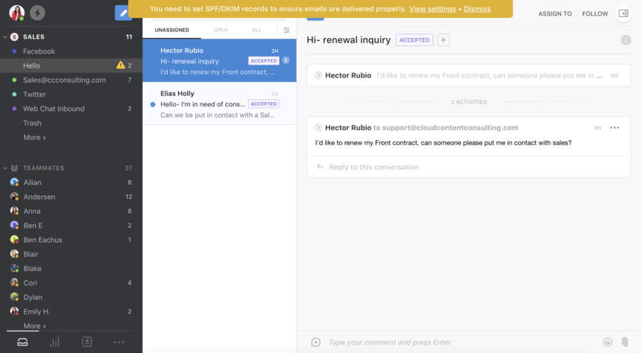Click the reply arrow icon

320,167
